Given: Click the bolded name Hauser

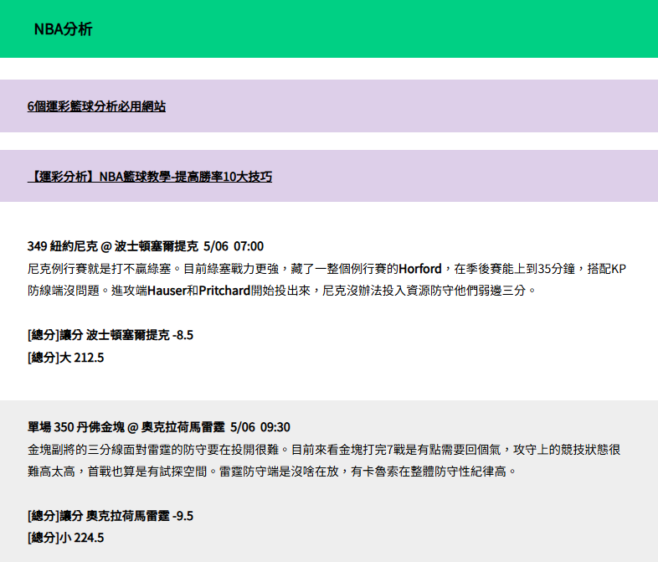Looking at the screenshot, I should tap(167, 291).
